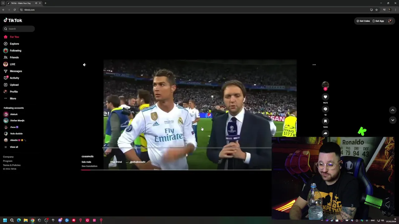
Task: Open the browser media control icon
Action: [x=384, y=10]
